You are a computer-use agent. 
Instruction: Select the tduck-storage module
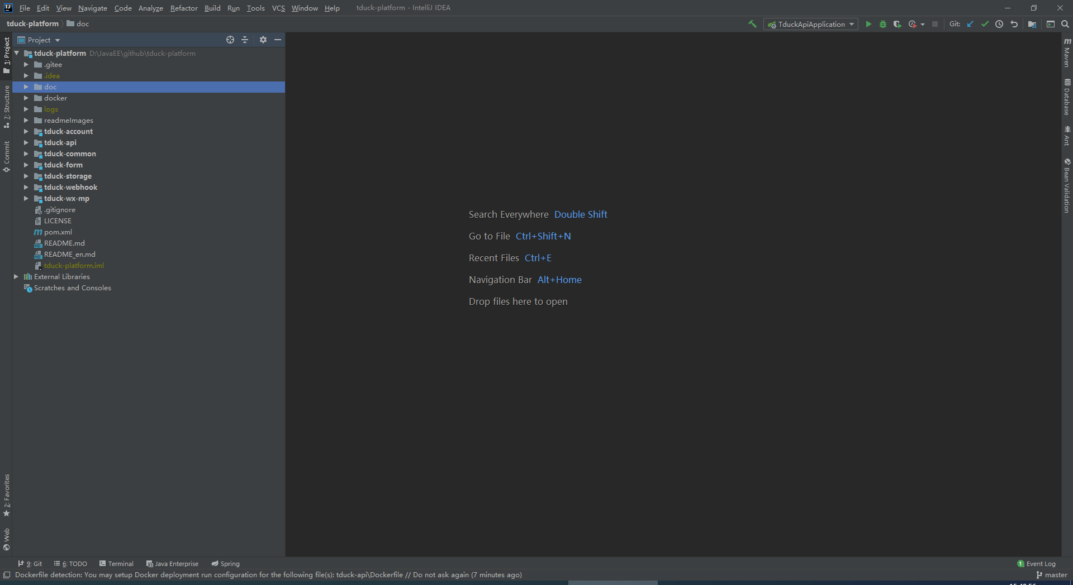click(x=68, y=176)
